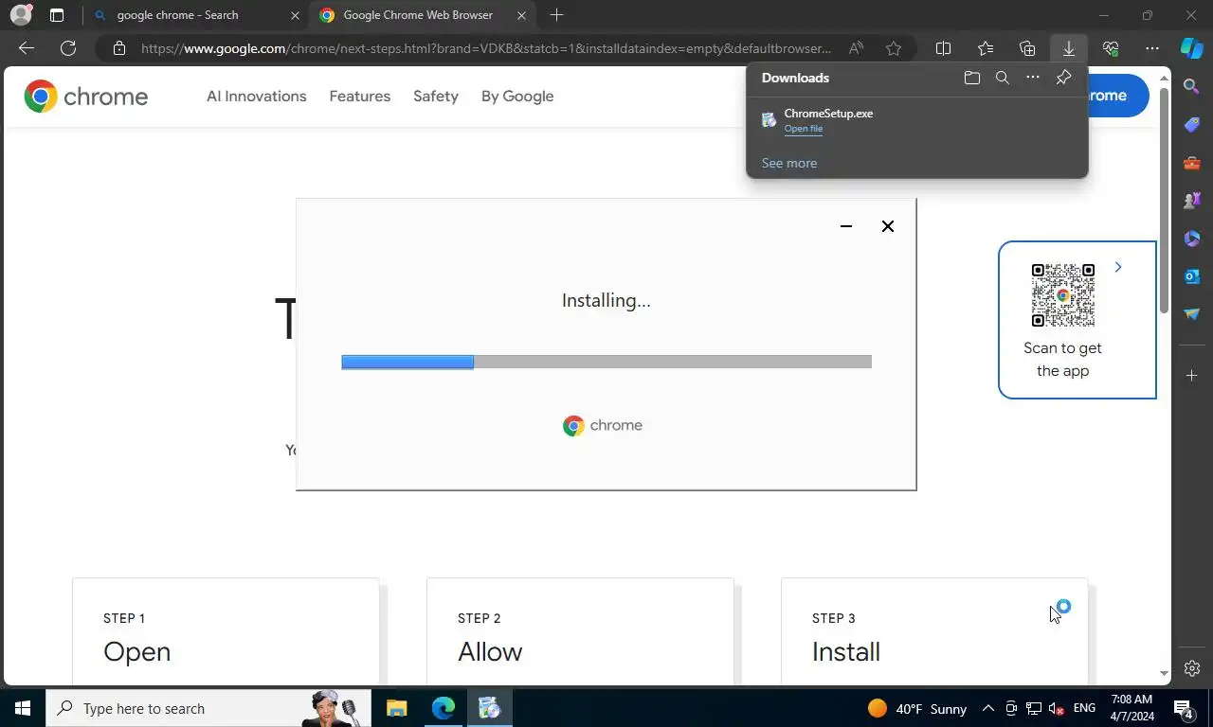This screenshot has width=1213, height=727.
Task: Add this page to favorites star
Action: pos(894,48)
